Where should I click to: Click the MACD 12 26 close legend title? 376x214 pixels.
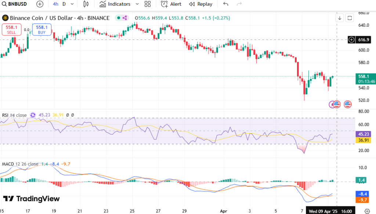pyautogui.click(x=20, y=164)
